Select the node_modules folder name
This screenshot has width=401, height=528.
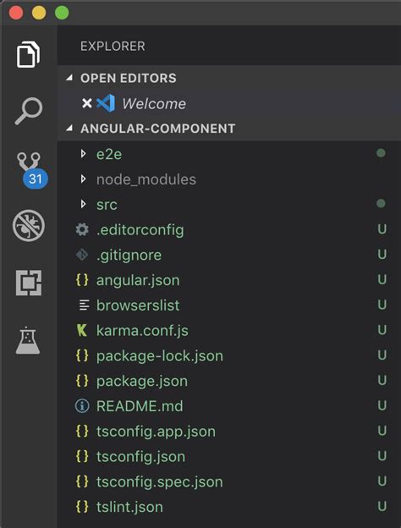click(146, 179)
